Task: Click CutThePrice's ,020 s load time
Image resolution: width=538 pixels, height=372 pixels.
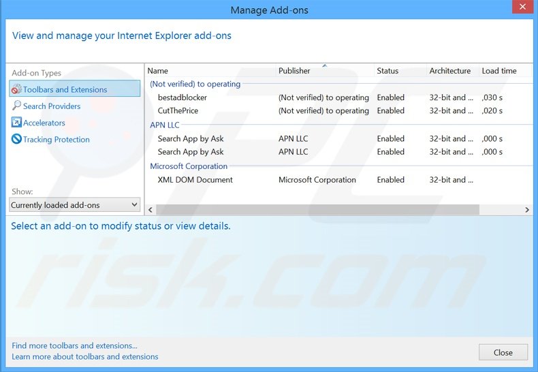Action: point(492,111)
